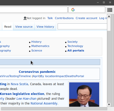Click the Google logo in search box
The height and width of the screenshot is (111, 114).
click(x=73, y=10)
